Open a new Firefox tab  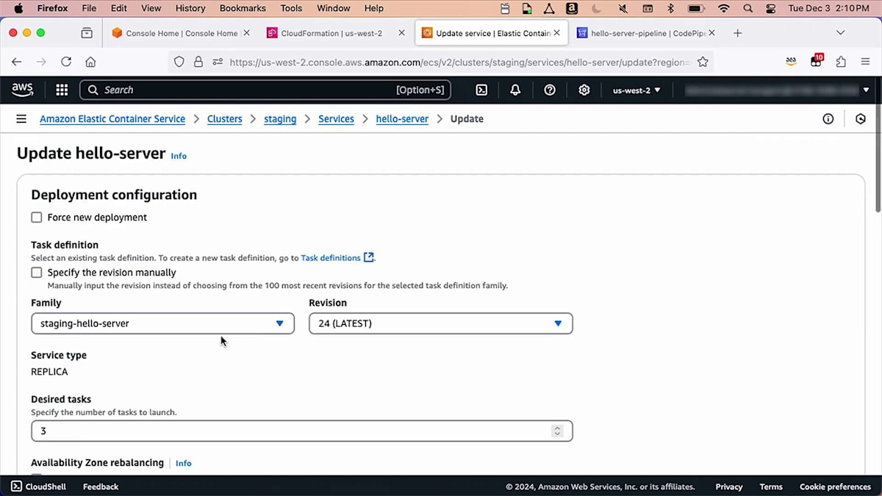pyautogui.click(x=737, y=33)
